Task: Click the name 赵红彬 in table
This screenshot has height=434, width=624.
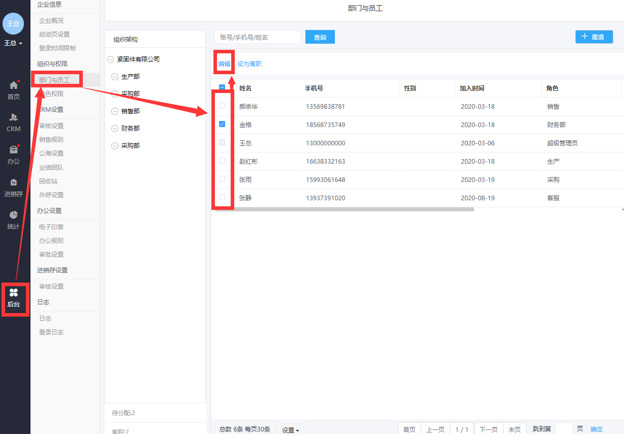Action: [248, 162]
